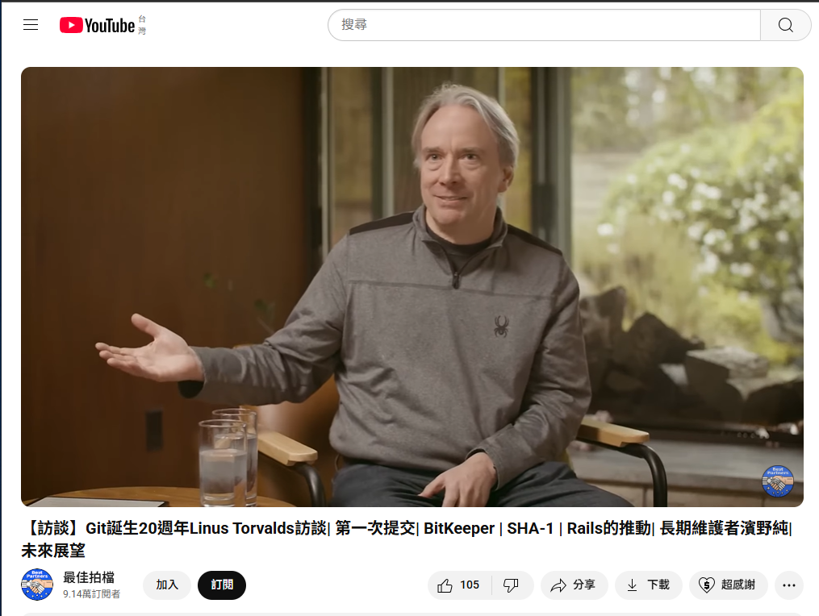The height and width of the screenshot is (616, 819).
Task: Open the 分享 share dialog
Action: tap(574, 585)
